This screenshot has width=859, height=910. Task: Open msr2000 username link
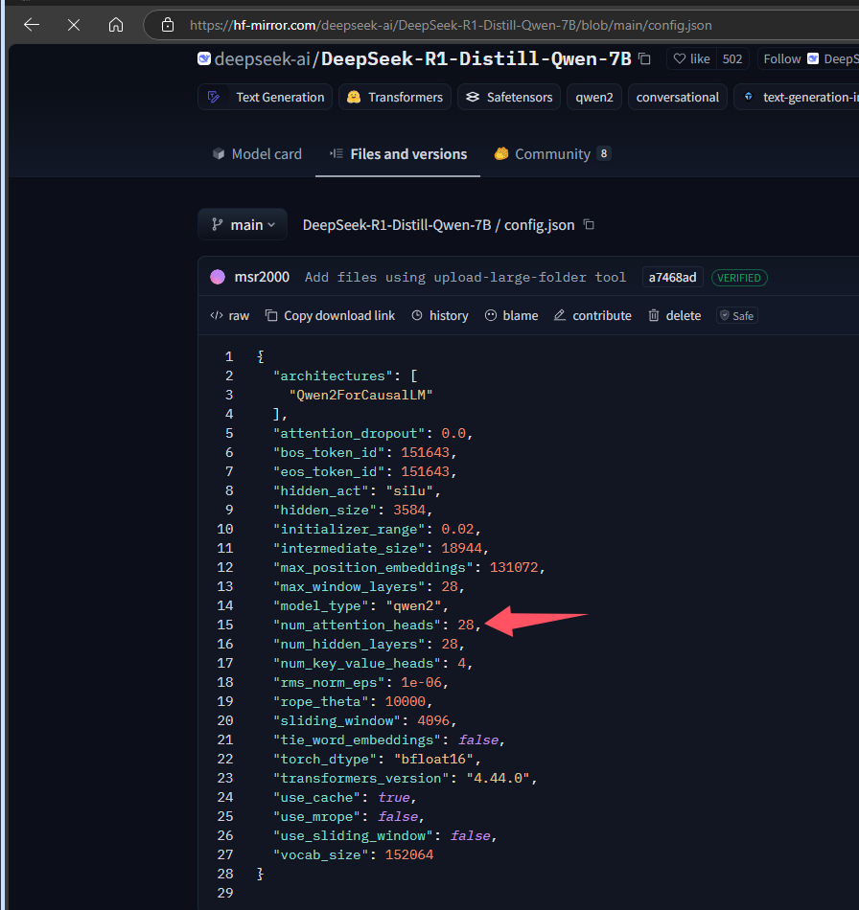click(262, 277)
